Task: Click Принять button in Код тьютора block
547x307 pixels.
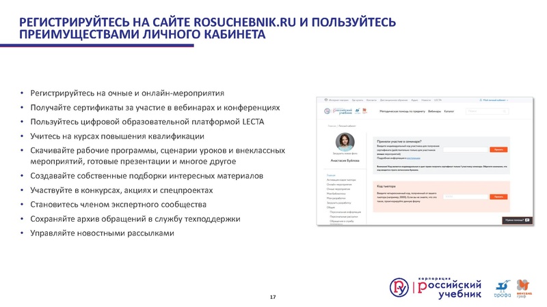Action: coord(498,196)
